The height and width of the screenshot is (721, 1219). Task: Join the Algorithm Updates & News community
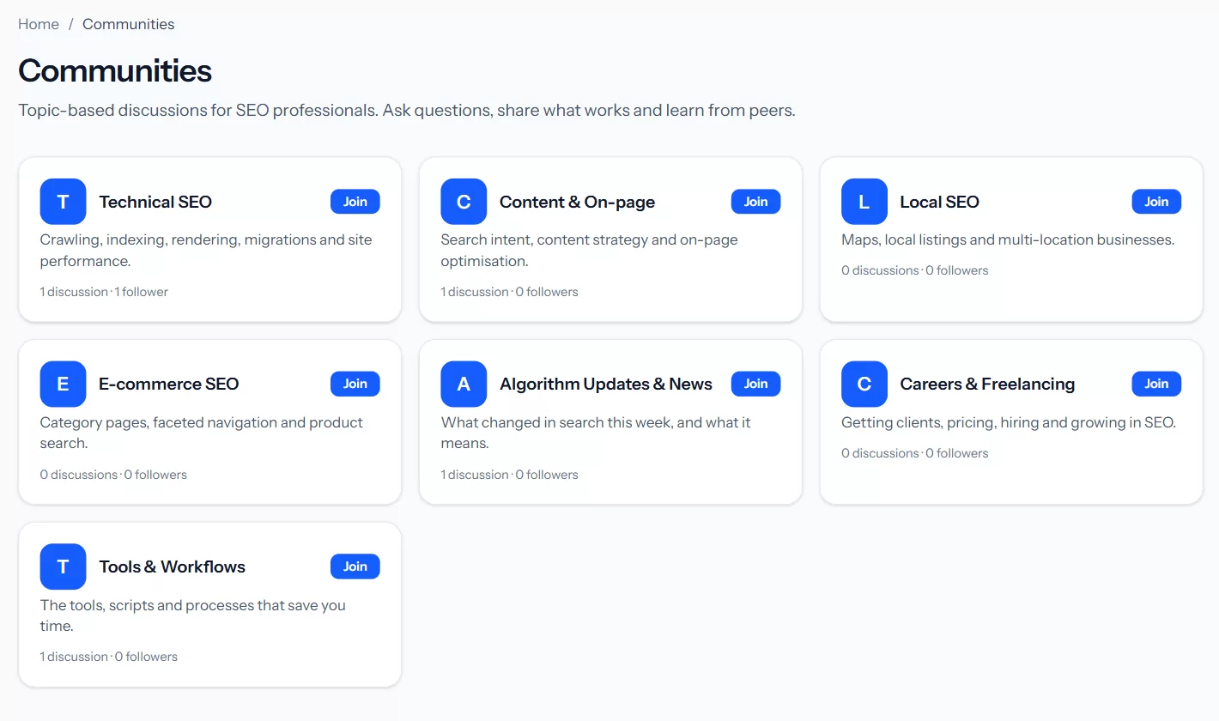[756, 384]
